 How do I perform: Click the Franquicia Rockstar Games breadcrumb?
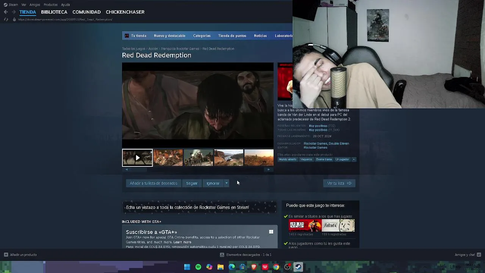click(x=180, y=49)
